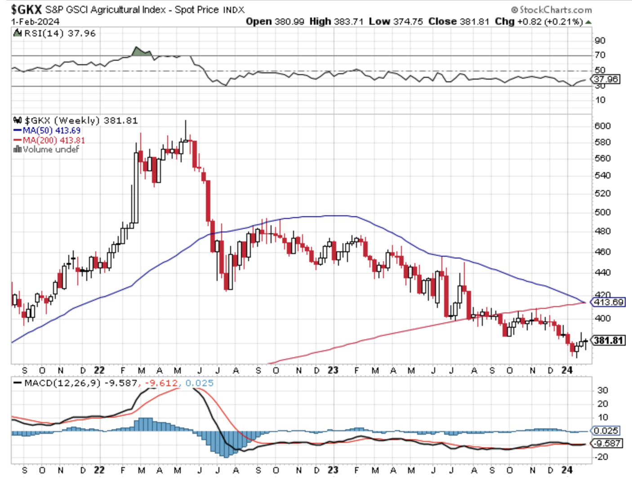Click the $GKX ticker symbol title

[x=27, y=9]
